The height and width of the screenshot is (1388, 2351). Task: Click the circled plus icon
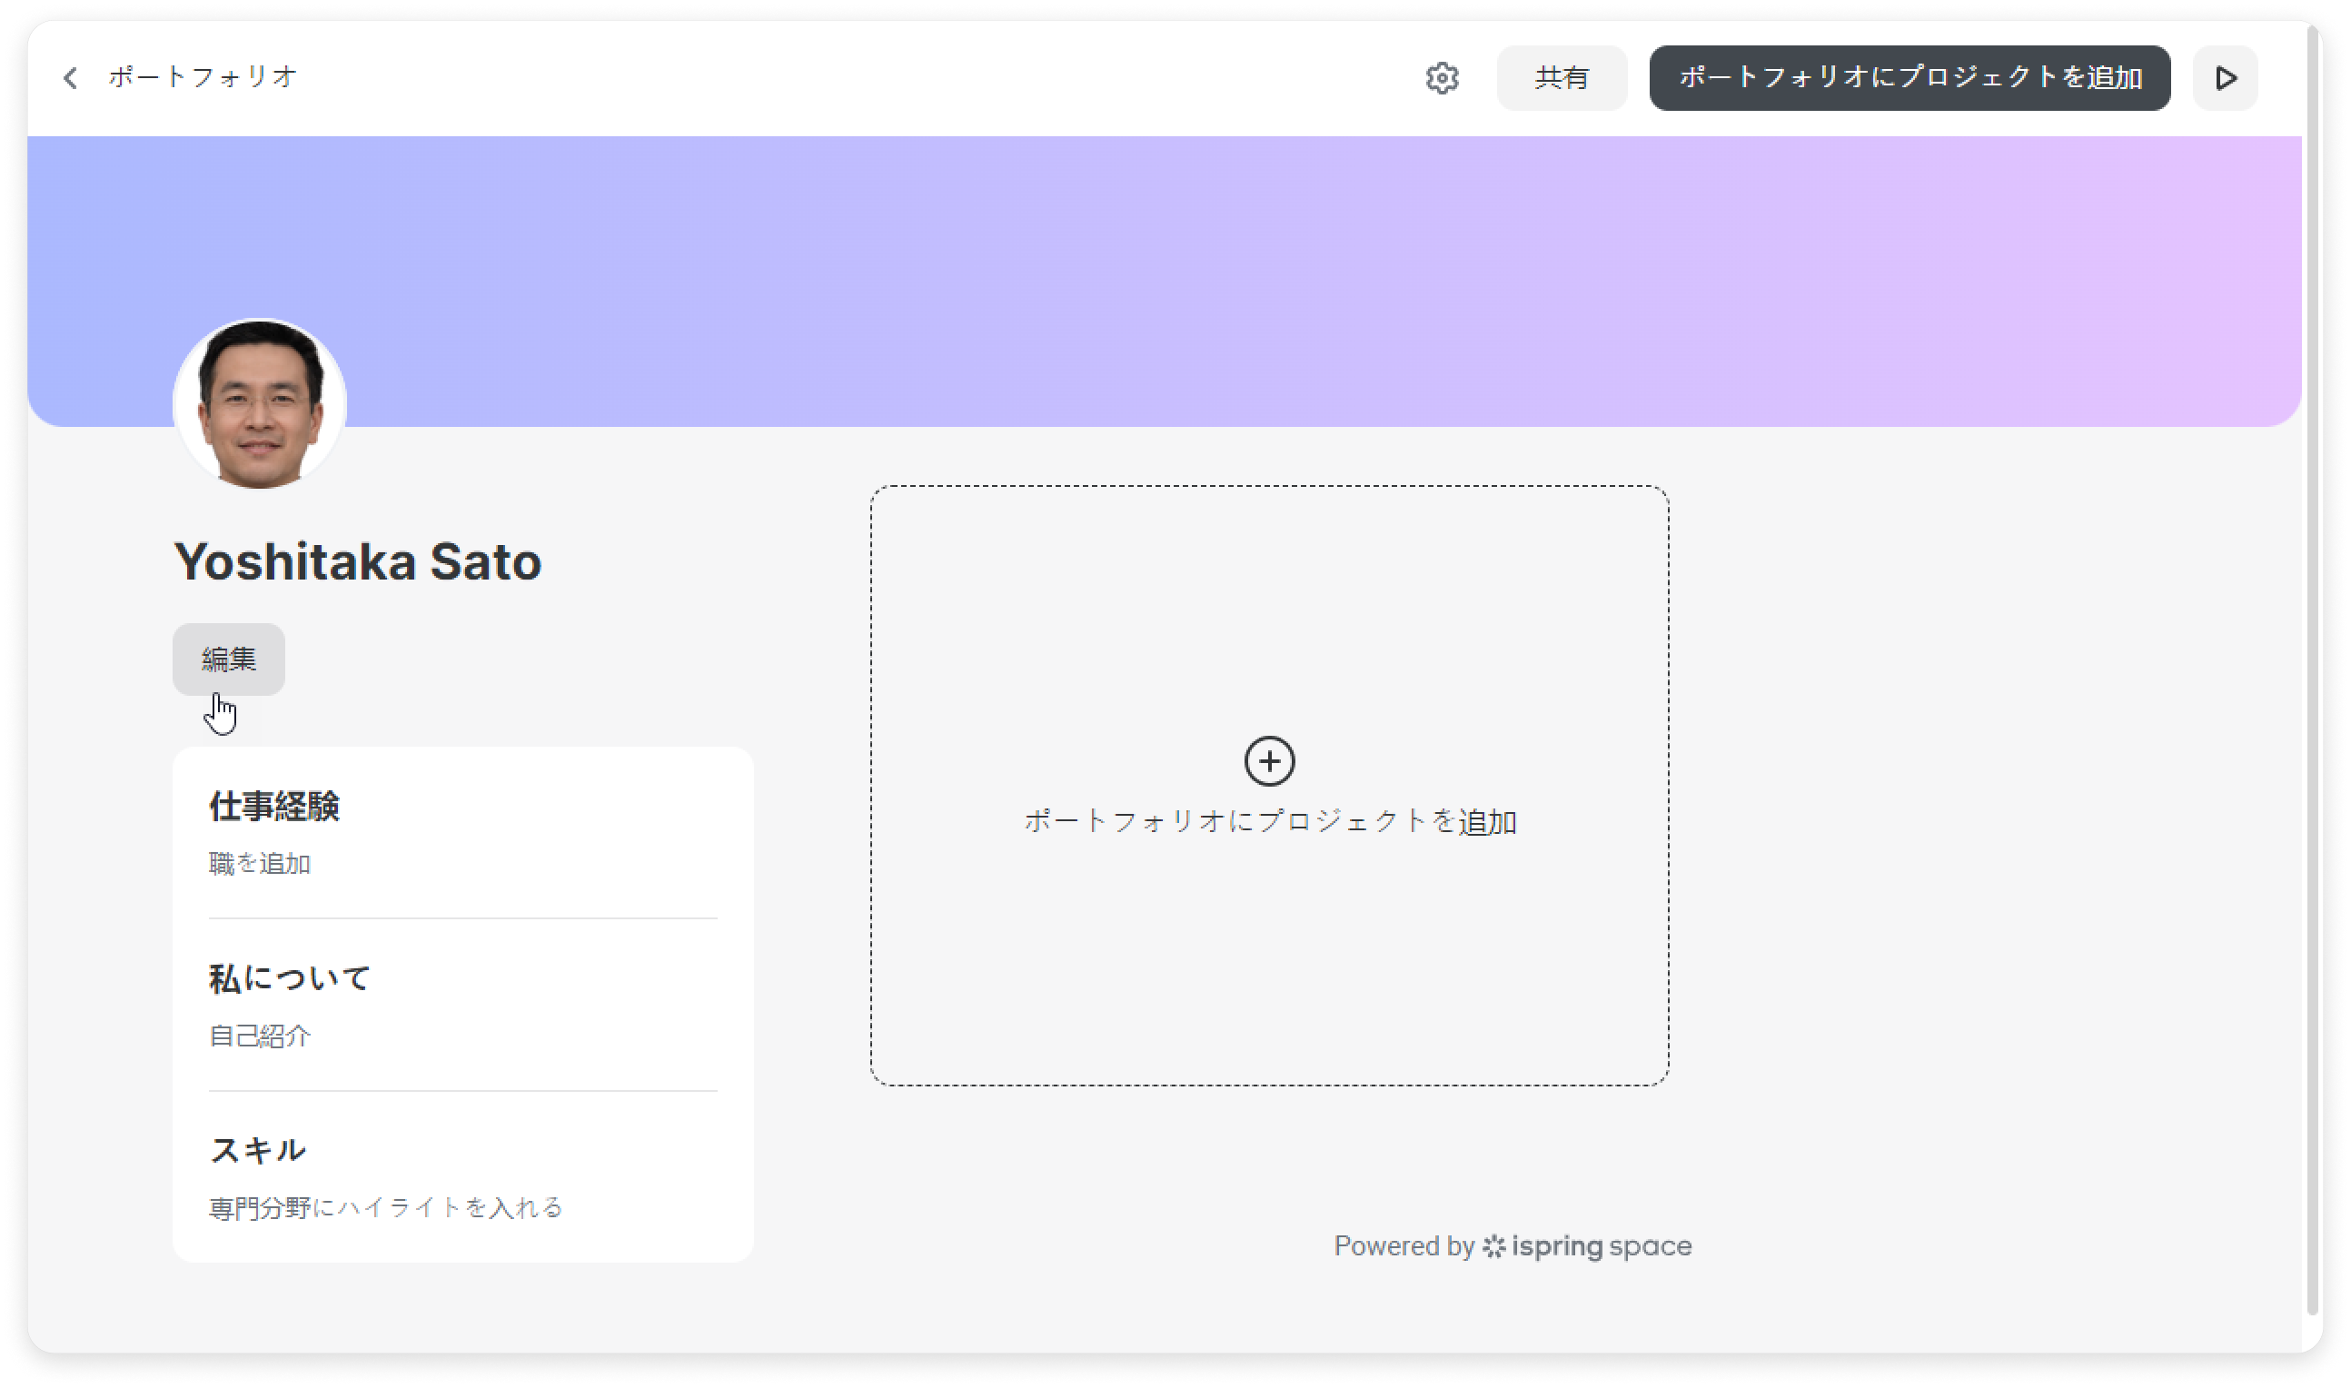tap(1269, 760)
